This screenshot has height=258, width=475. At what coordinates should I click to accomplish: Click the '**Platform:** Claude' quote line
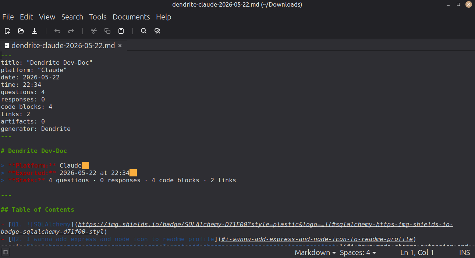point(45,165)
